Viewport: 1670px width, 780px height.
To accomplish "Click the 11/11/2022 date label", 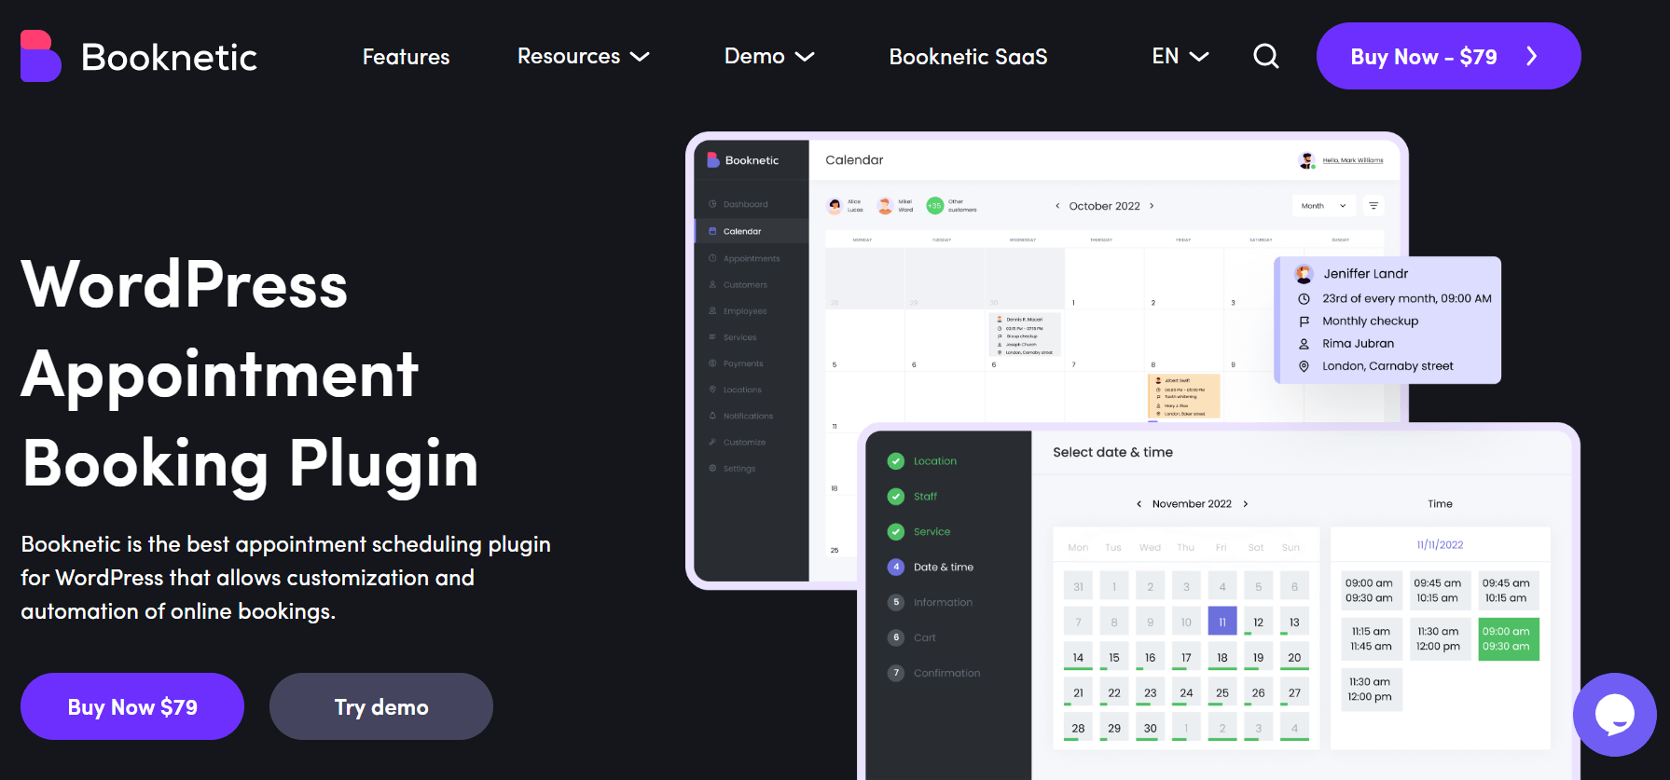I will 1440,545.
